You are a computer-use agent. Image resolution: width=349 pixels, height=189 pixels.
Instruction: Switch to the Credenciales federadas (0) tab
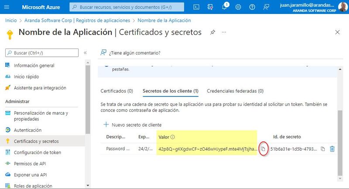click(x=235, y=91)
